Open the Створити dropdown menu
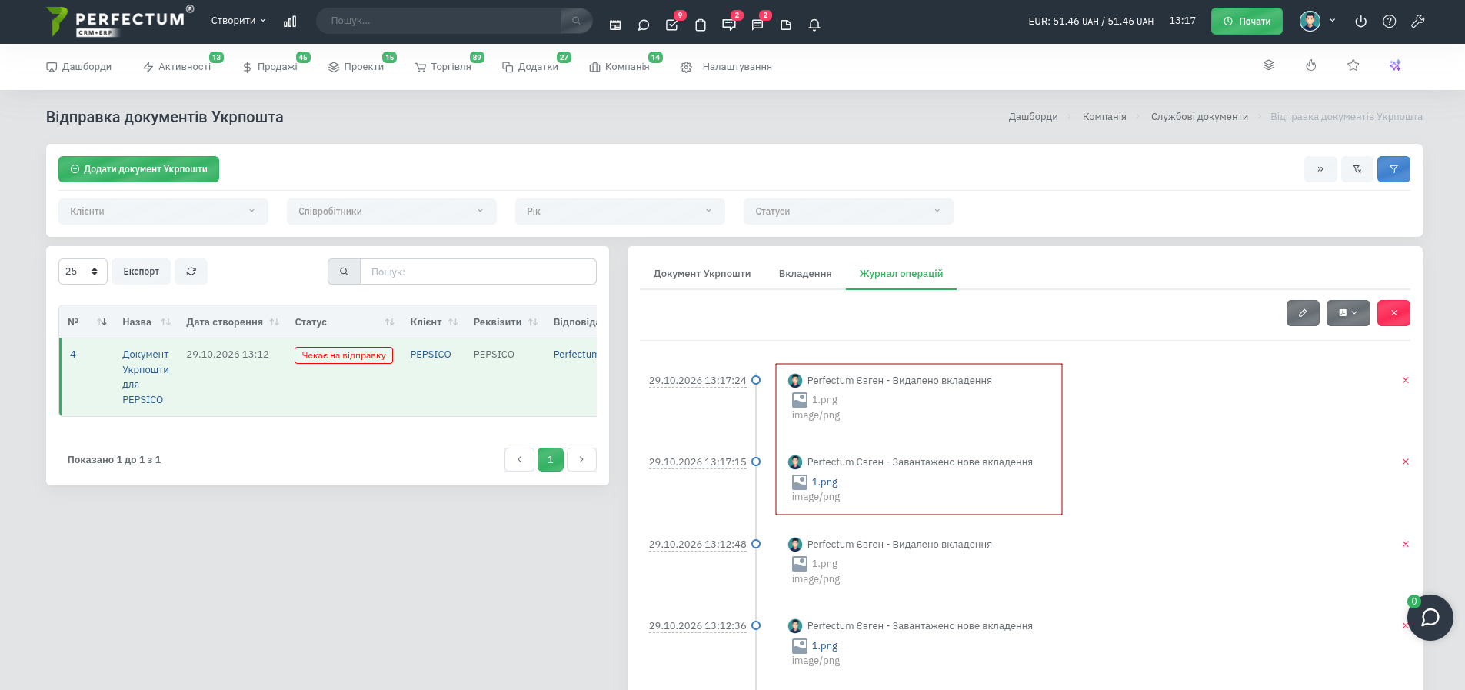1465x690 pixels. [x=238, y=21]
